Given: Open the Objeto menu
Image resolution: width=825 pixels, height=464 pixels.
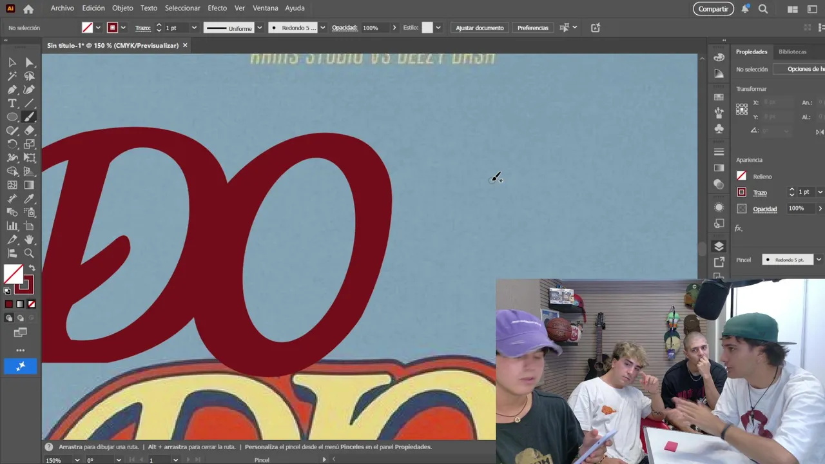Looking at the screenshot, I should coord(122,8).
